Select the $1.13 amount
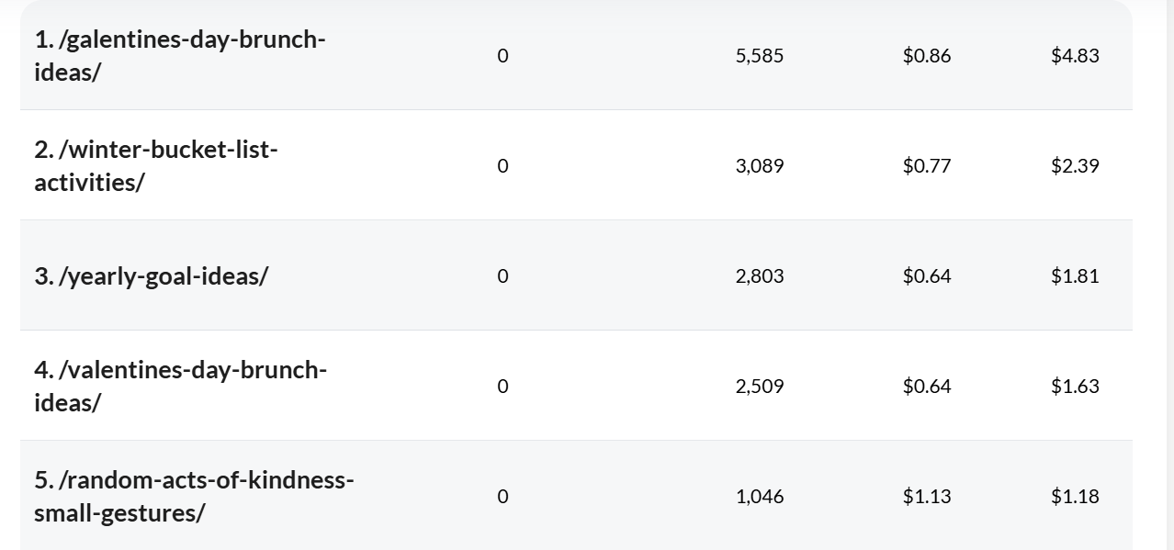The width and height of the screenshot is (1174, 550). pos(926,496)
